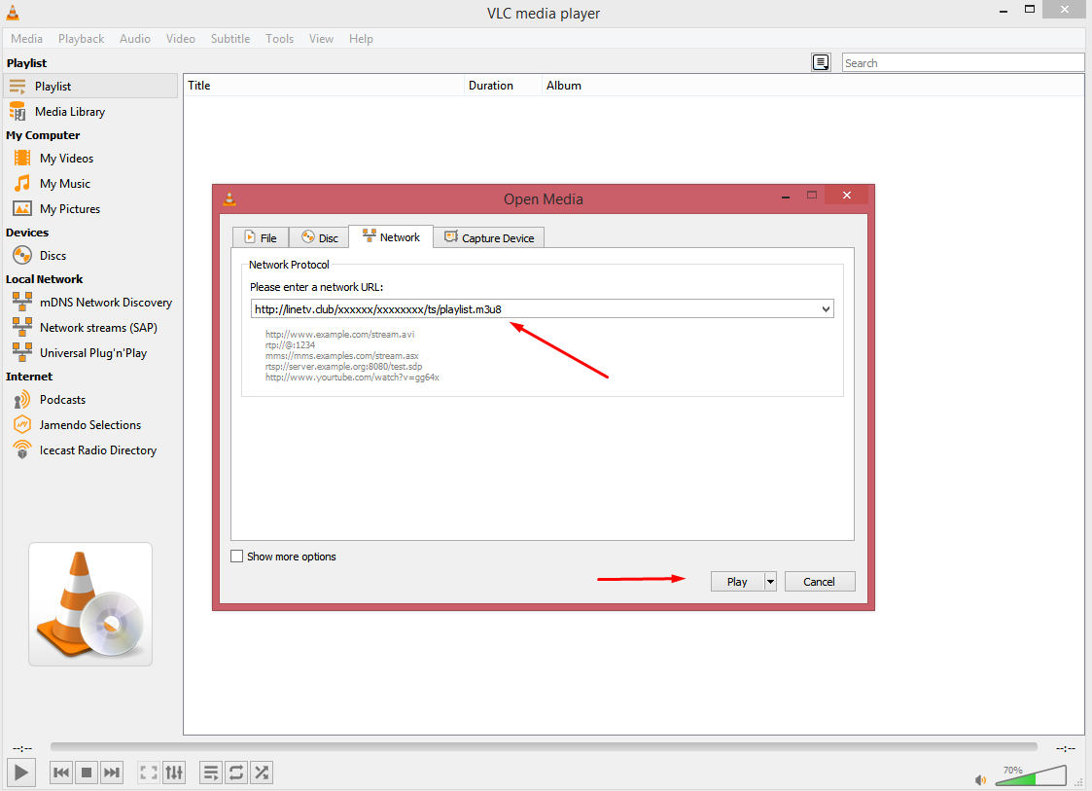Click the VLC cone album art thumbnail
1092x791 pixels.
click(90, 604)
